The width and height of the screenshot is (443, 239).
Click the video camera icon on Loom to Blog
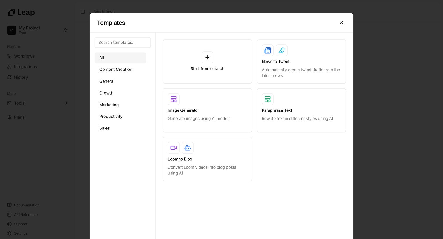click(x=173, y=148)
